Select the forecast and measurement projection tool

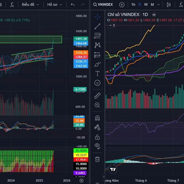pyautogui.click(x=97, y=55)
